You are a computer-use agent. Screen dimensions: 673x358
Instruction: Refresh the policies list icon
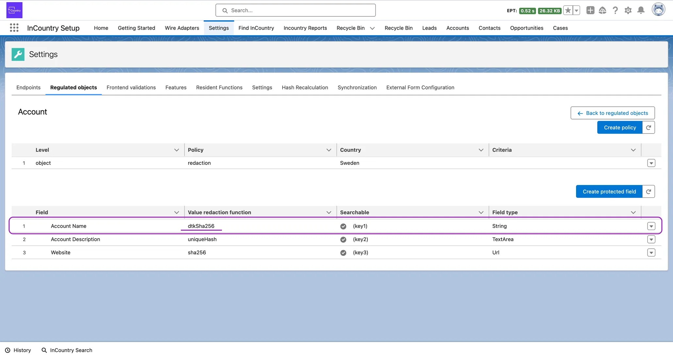click(649, 128)
